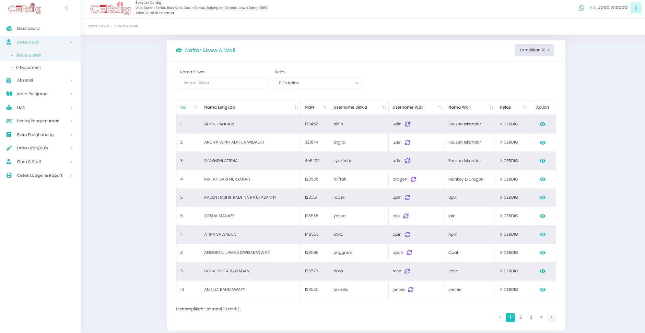
Task: Sort by Kelas column header
Action: 513,107
